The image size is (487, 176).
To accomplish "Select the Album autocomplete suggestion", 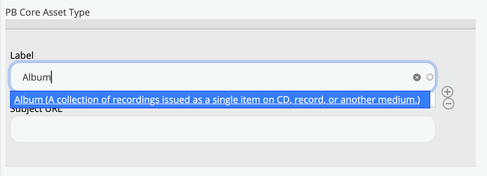I will point(217,100).
